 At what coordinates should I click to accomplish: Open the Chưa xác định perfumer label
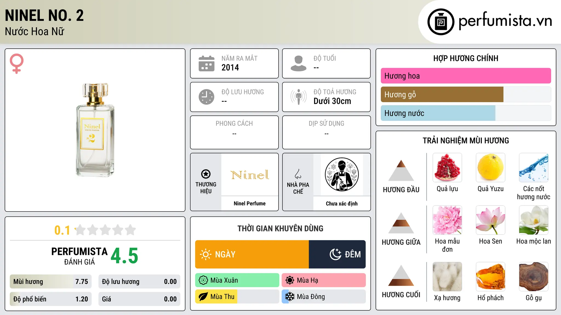coord(342,203)
